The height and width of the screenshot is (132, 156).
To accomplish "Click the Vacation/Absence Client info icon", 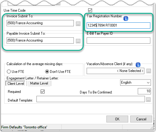I will pos(138,65).
